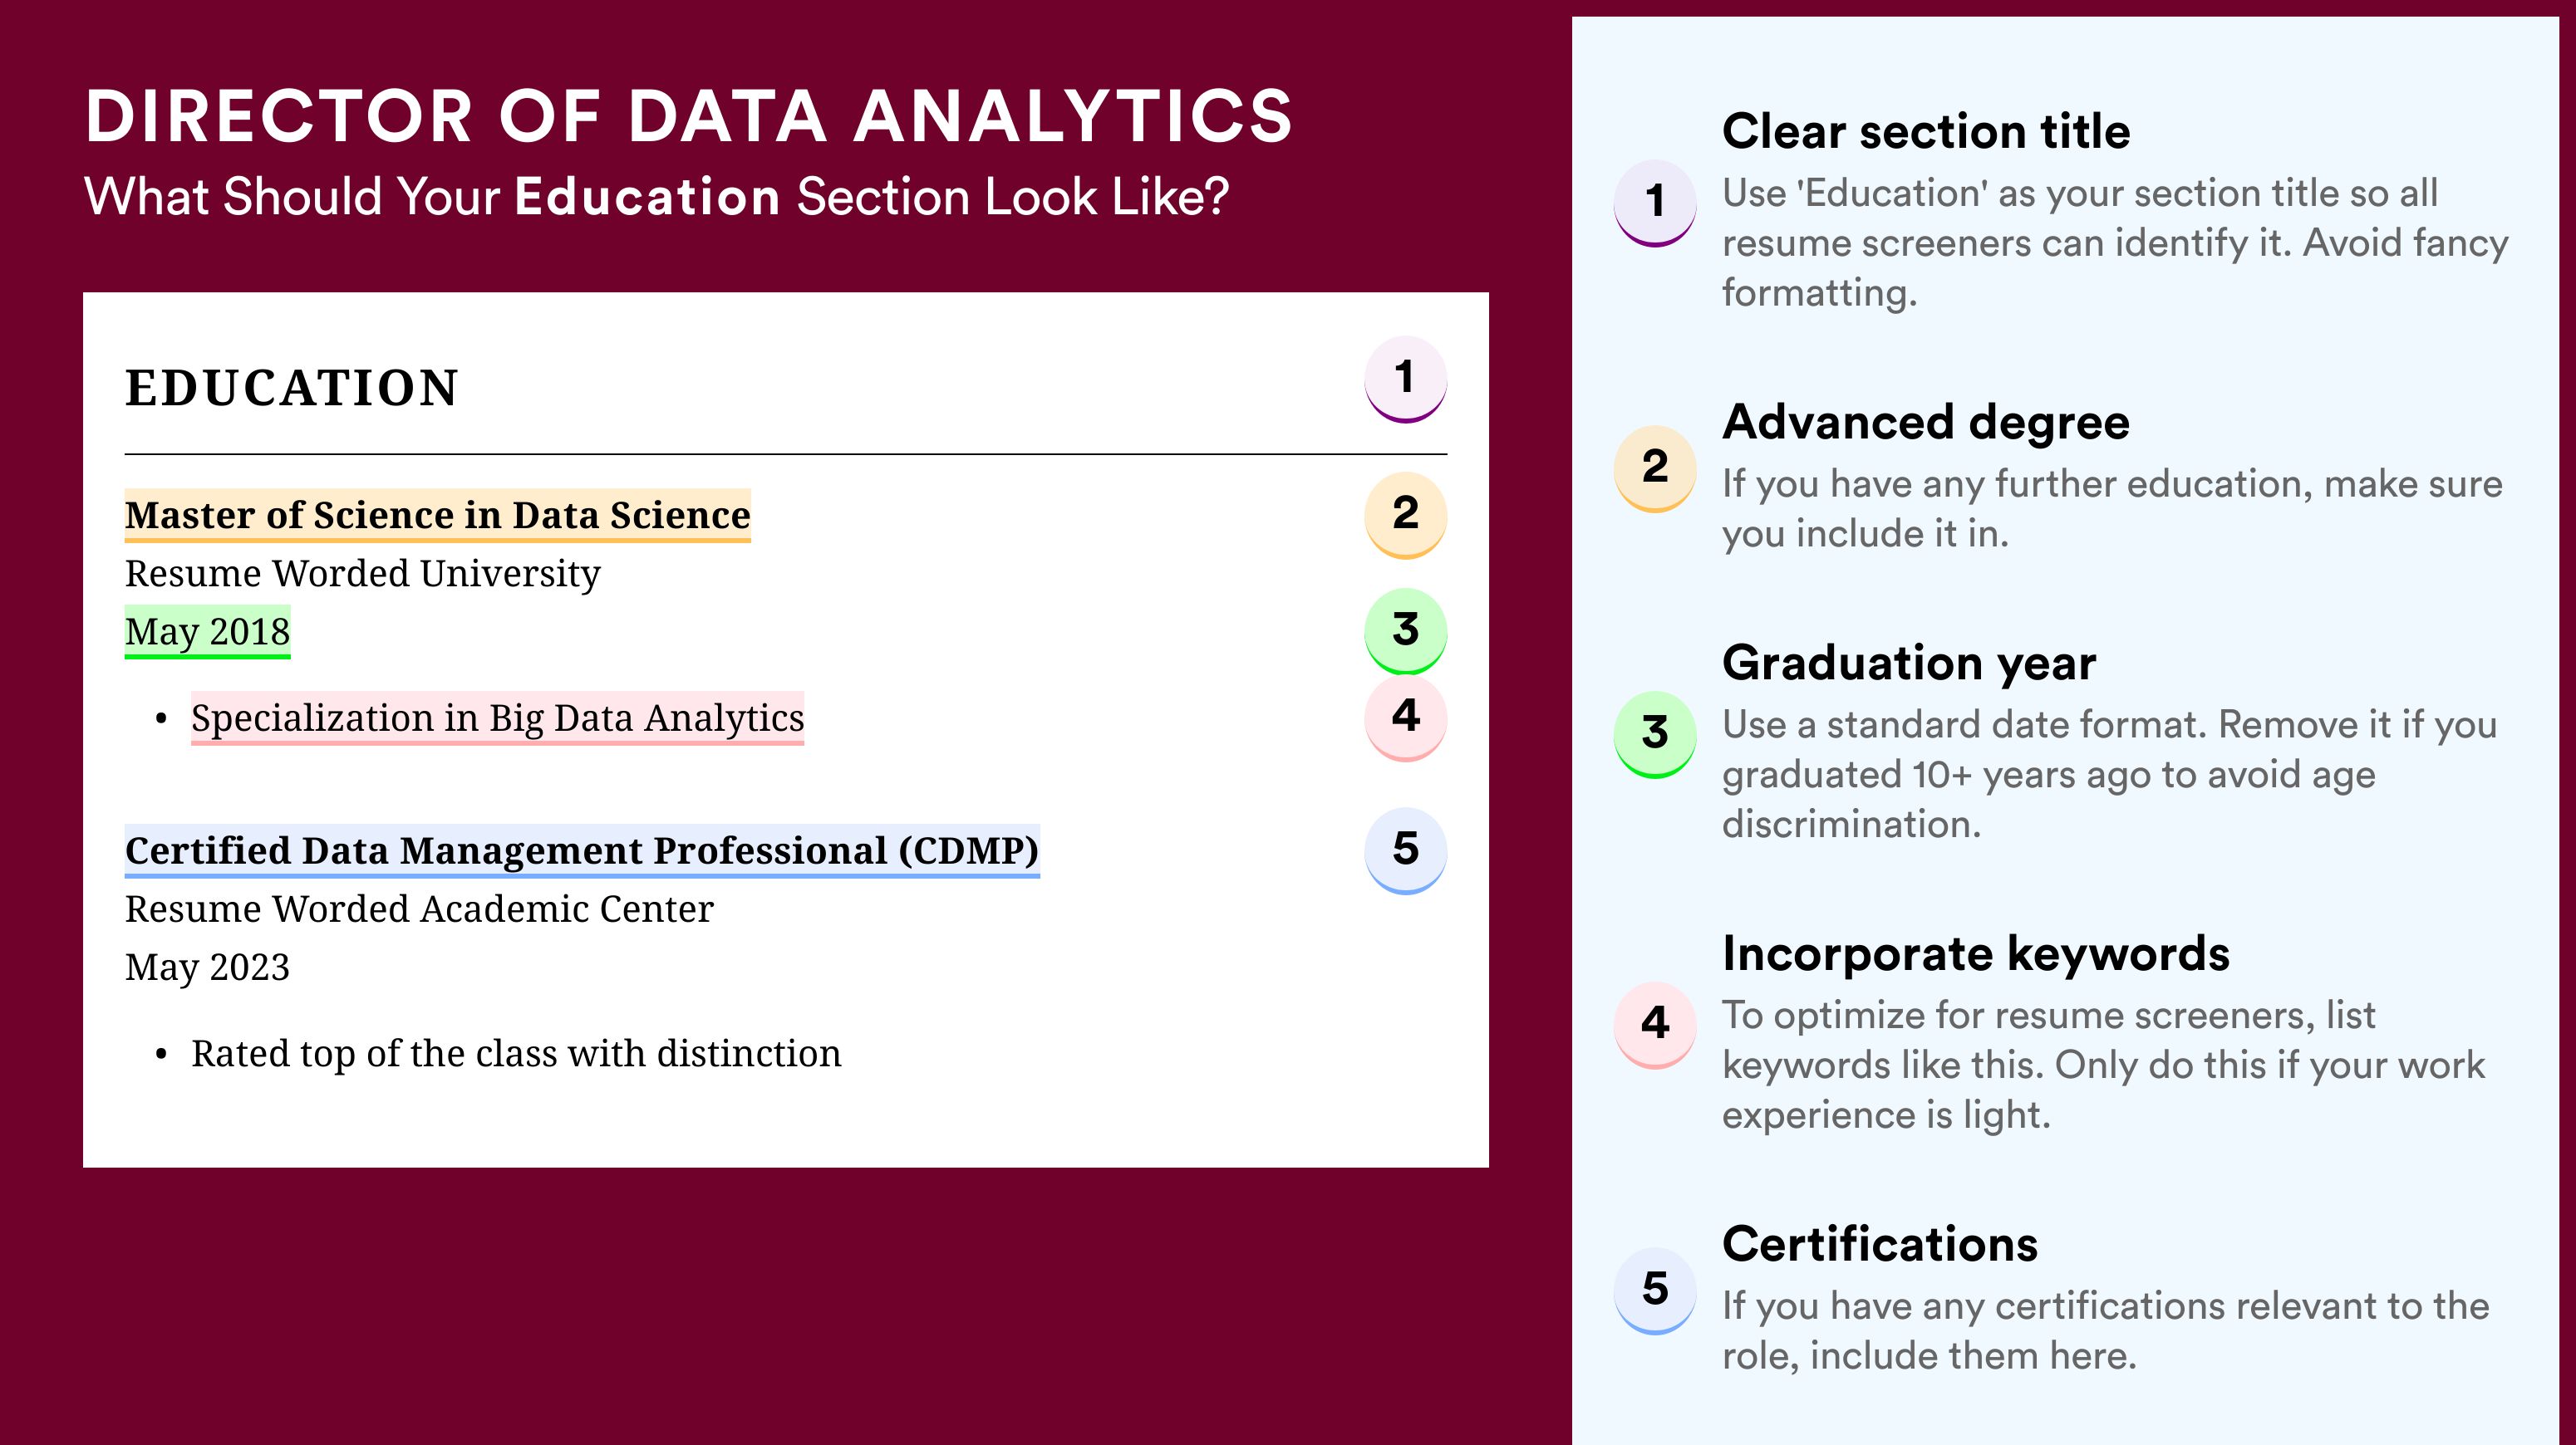
Task: Click badge 5 next to Certifications tip
Action: tap(1654, 1290)
